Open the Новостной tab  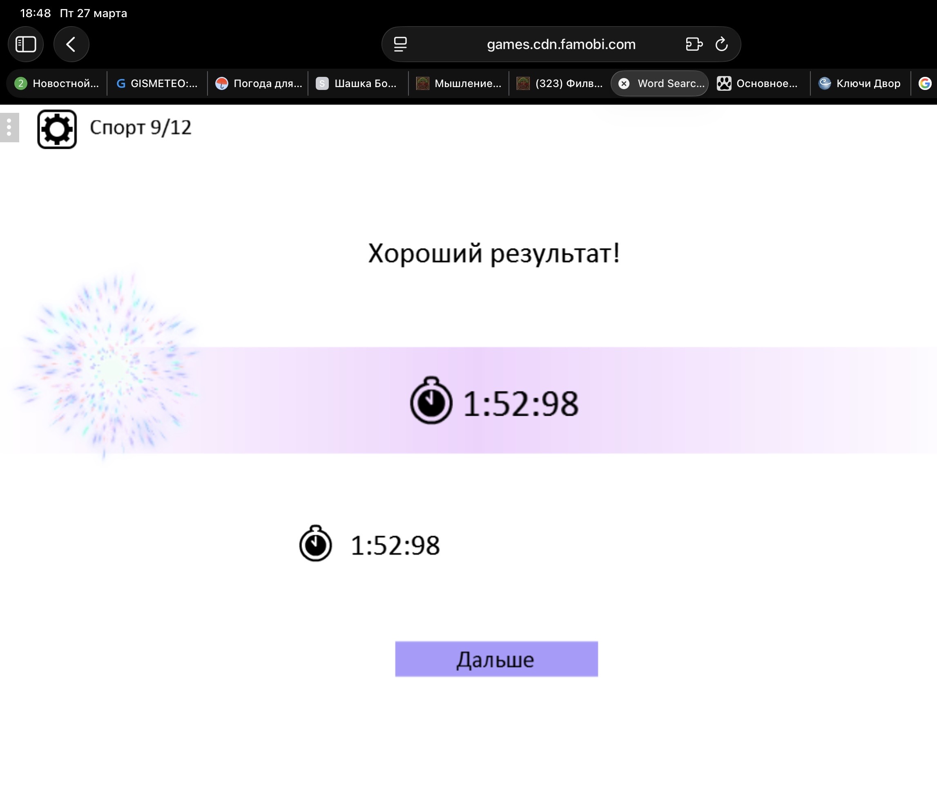tap(57, 83)
